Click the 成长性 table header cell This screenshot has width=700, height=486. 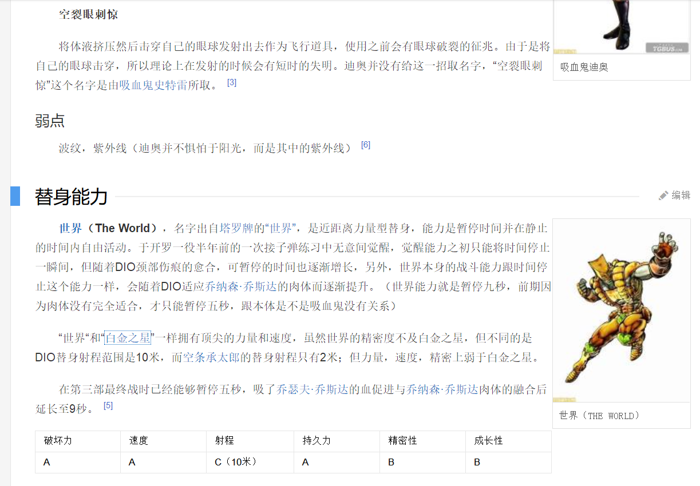pos(508,441)
